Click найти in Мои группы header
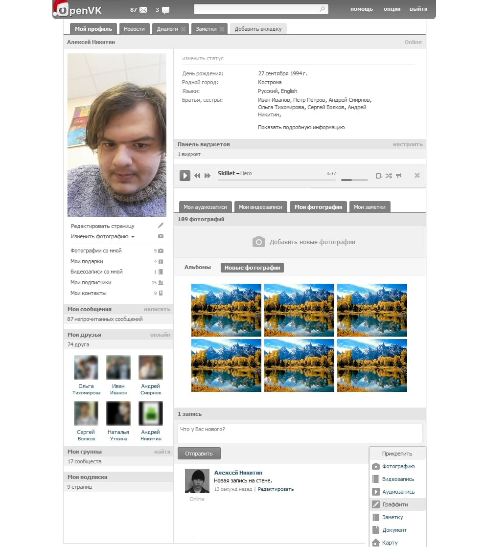 [162, 452]
